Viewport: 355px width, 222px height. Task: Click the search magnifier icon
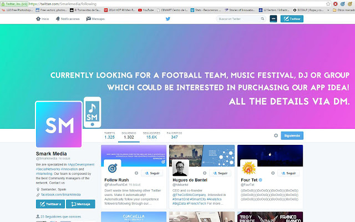(x=262, y=19)
